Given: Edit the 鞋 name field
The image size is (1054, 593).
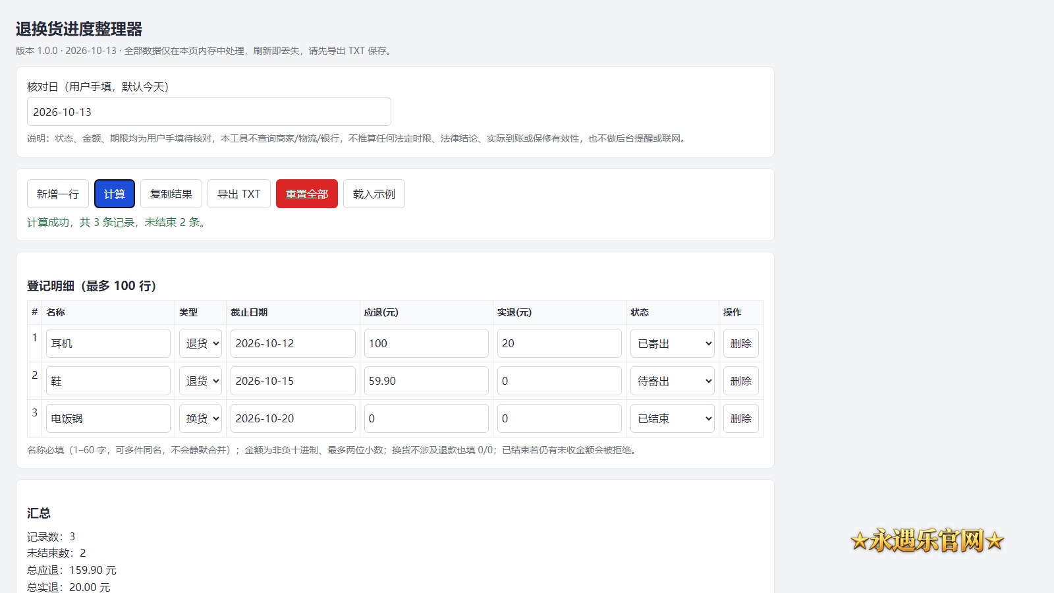Looking at the screenshot, I should click(x=108, y=381).
